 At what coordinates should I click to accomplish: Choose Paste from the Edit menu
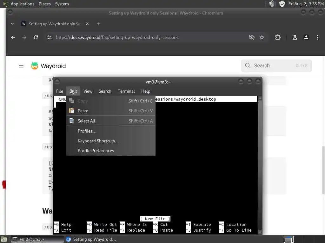point(111,111)
